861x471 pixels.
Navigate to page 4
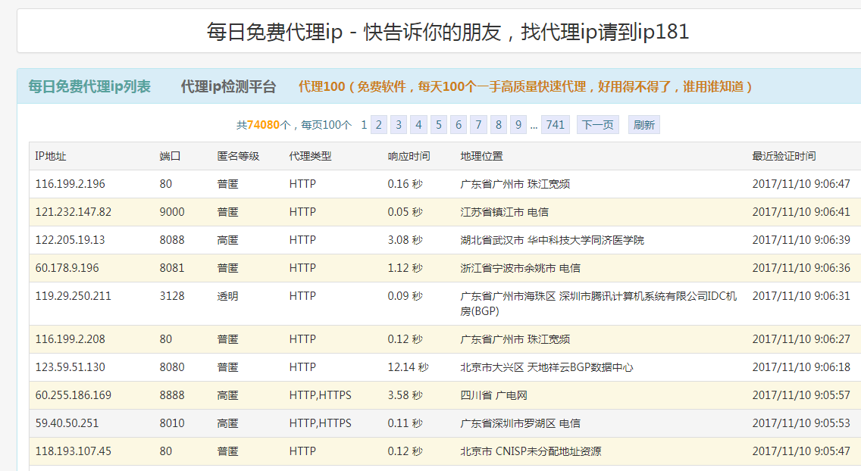pos(418,125)
